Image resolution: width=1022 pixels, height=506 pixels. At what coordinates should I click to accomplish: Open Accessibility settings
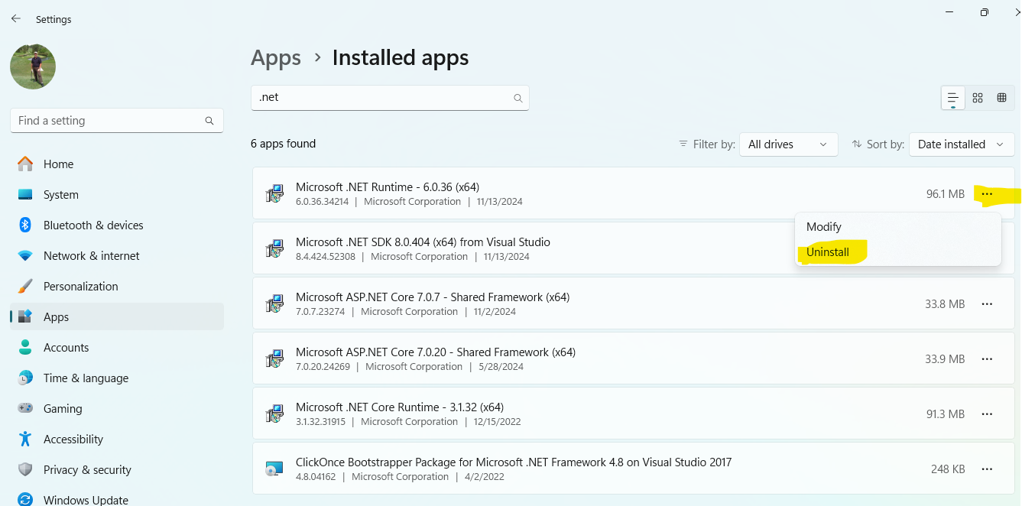point(117,440)
